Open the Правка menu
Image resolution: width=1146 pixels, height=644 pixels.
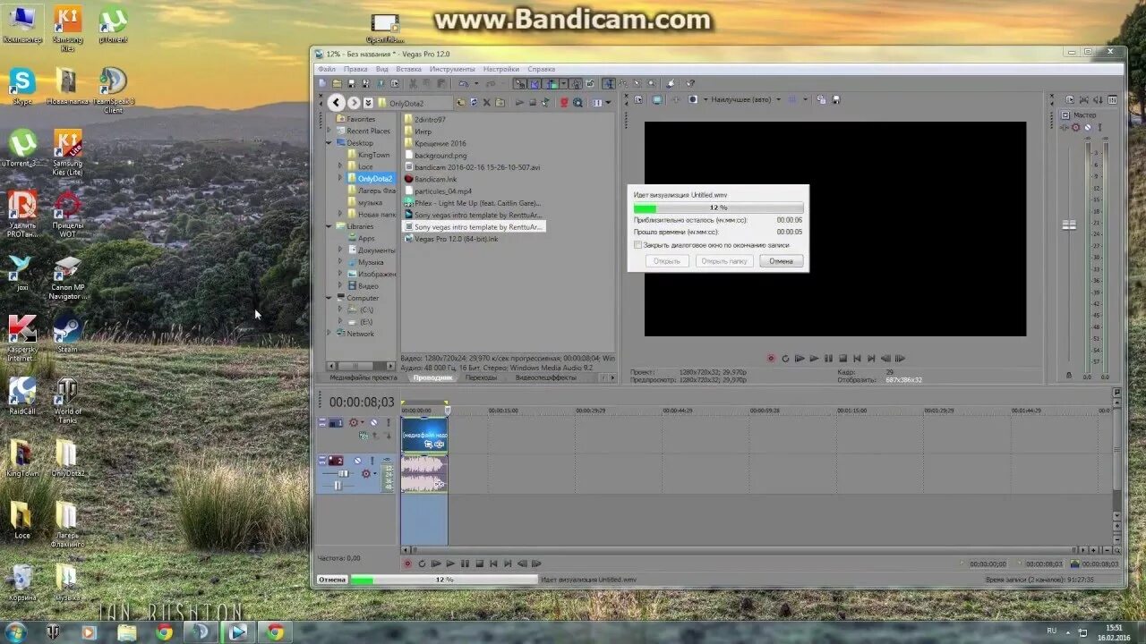355,69
